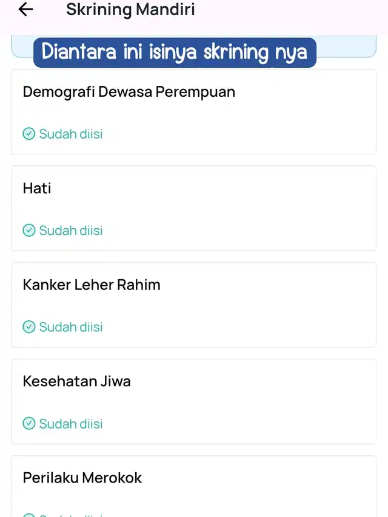Image resolution: width=388 pixels, height=517 pixels.
Task: Open the Demografi Dewasa Perempuan screening card
Action: pyautogui.click(x=194, y=112)
